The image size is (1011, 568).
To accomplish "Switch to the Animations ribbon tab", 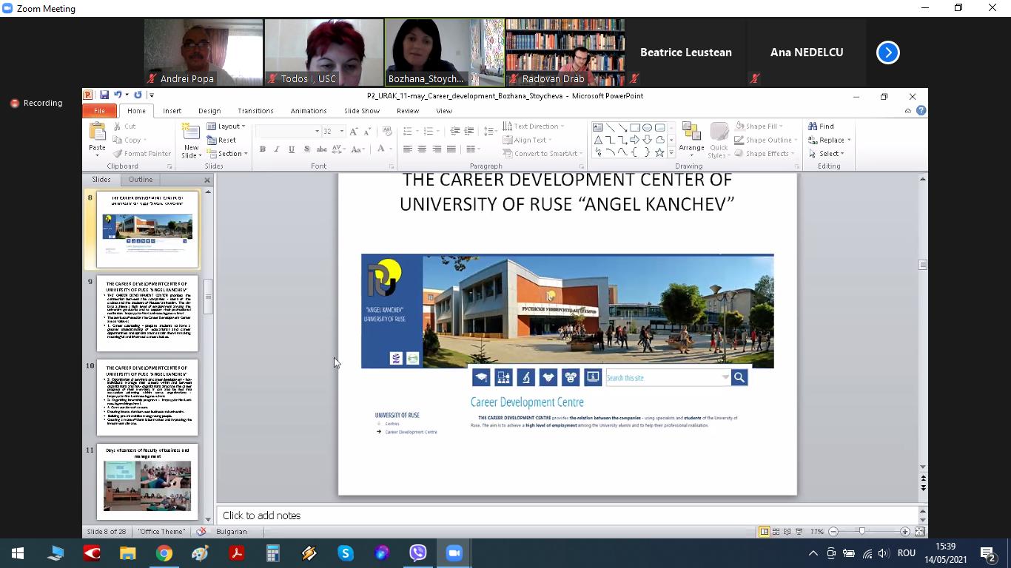I will 309,111.
